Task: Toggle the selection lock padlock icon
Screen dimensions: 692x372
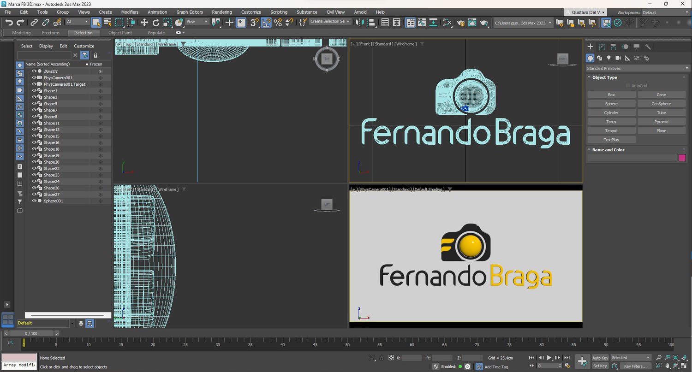Action: pos(382,358)
